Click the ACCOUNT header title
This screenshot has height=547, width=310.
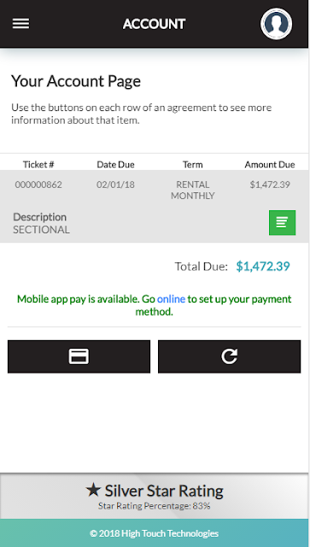154,24
